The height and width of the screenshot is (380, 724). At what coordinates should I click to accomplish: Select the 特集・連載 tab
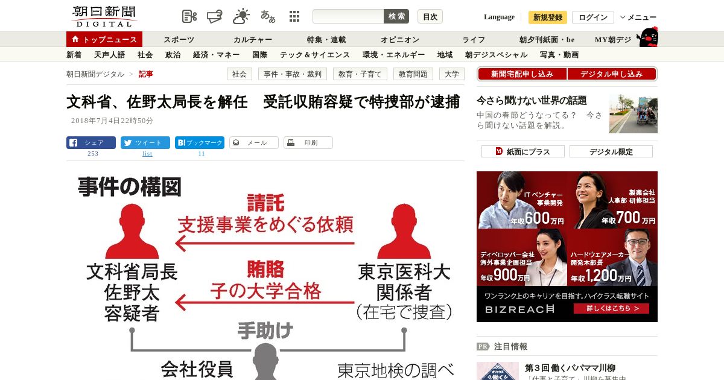pyautogui.click(x=326, y=40)
